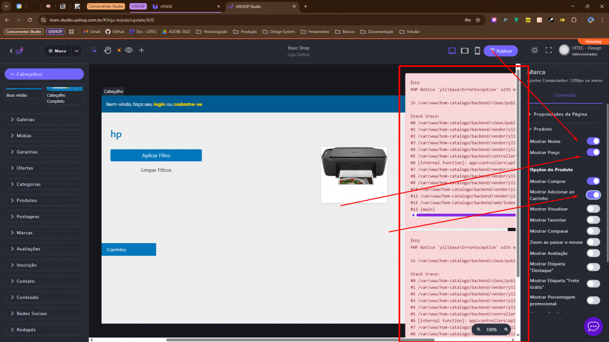Enable Mostrar Avaliação switch
The image size is (609, 342).
click(x=593, y=253)
